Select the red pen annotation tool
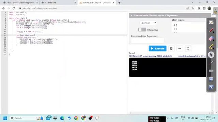The image size is (218, 122). click(211, 30)
